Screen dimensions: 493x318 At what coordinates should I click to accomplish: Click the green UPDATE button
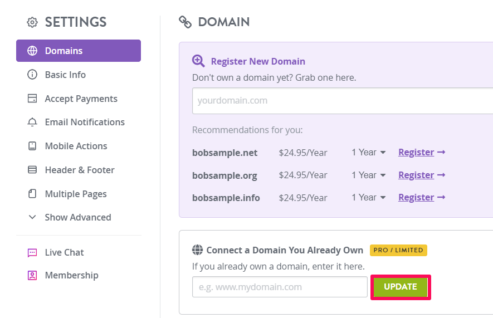(400, 287)
